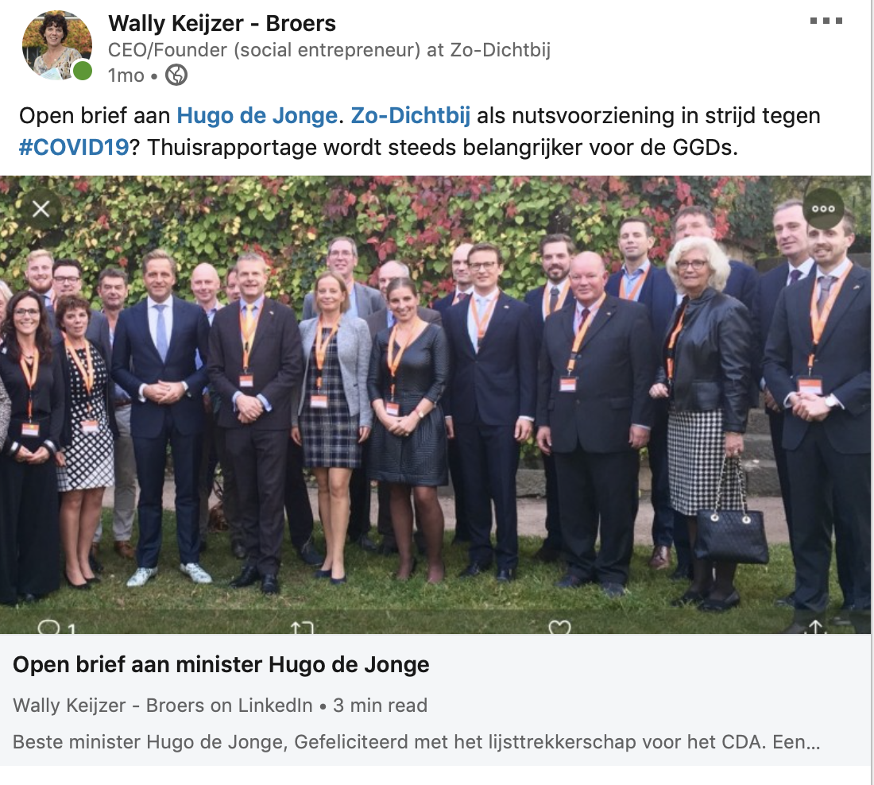Click the globe public visibility icon

click(x=176, y=75)
